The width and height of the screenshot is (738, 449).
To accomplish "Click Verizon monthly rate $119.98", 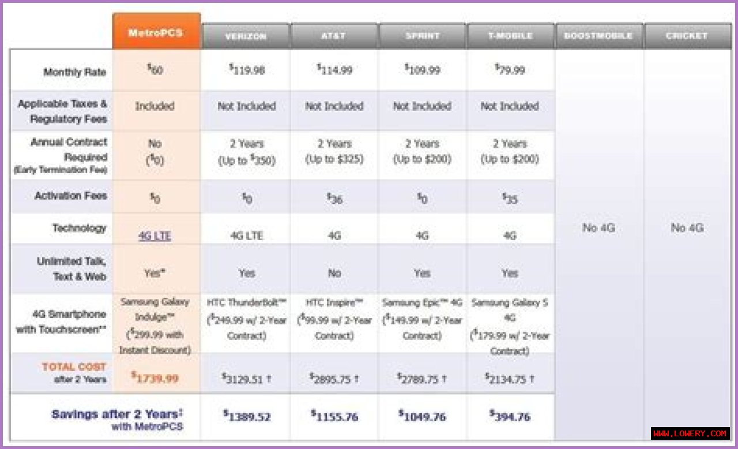I will click(247, 70).
